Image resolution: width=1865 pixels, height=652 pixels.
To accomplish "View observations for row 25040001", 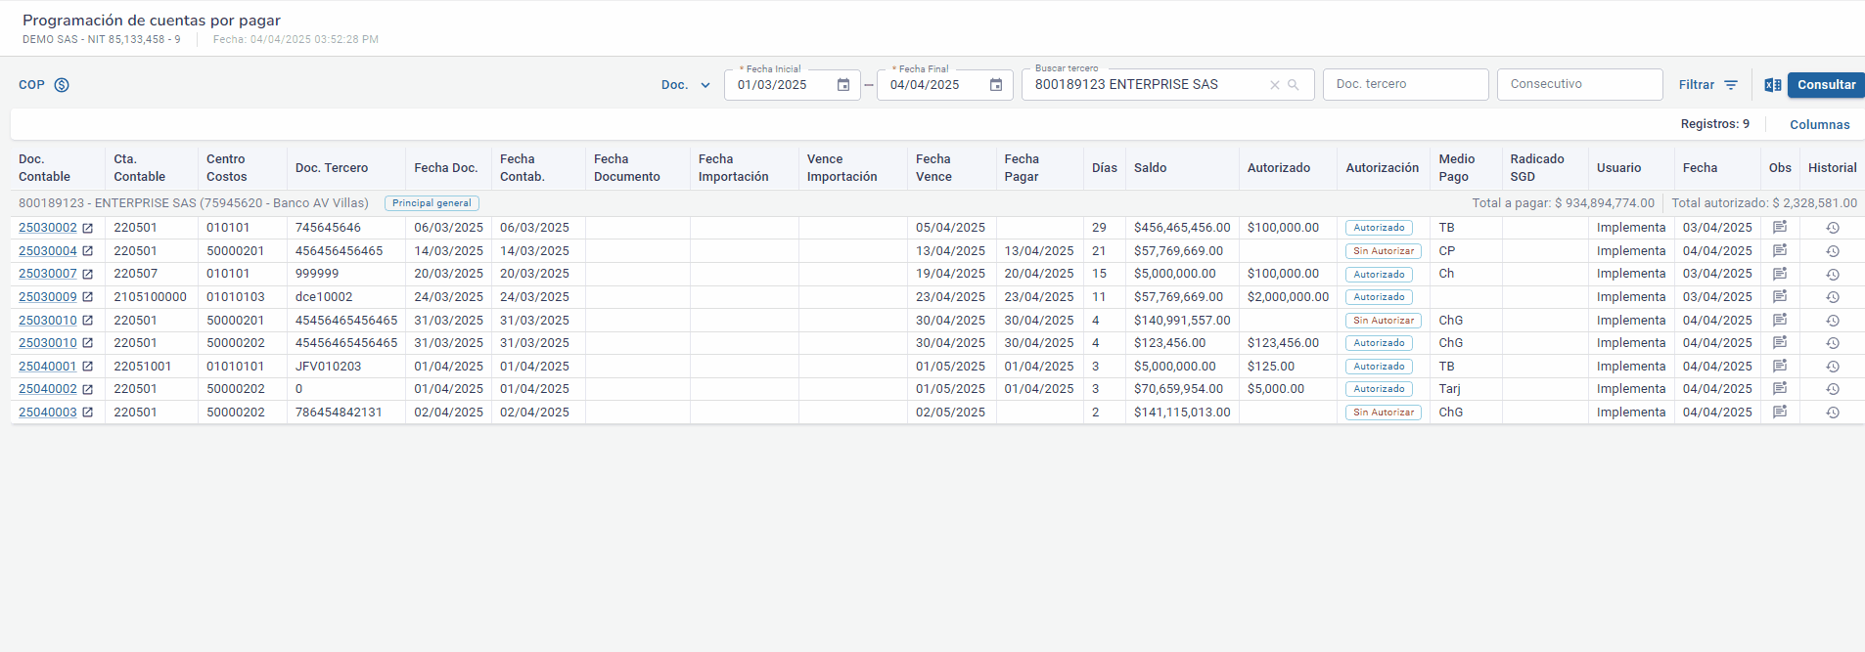I will pyautogui.click(x=1780, y=367).
